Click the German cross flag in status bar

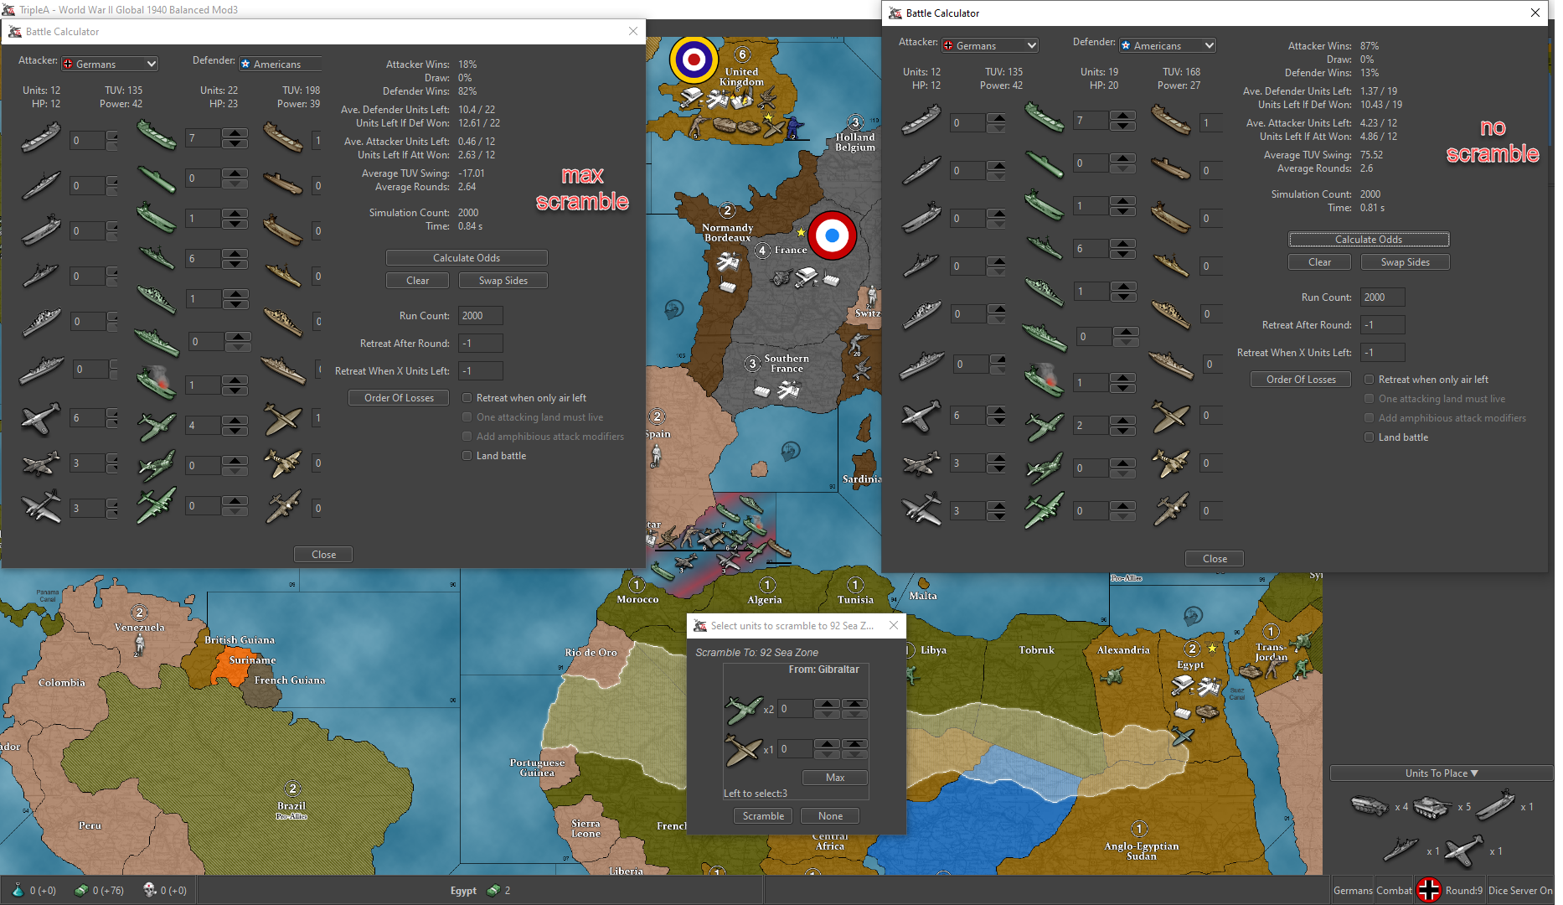pos(1429,890)
